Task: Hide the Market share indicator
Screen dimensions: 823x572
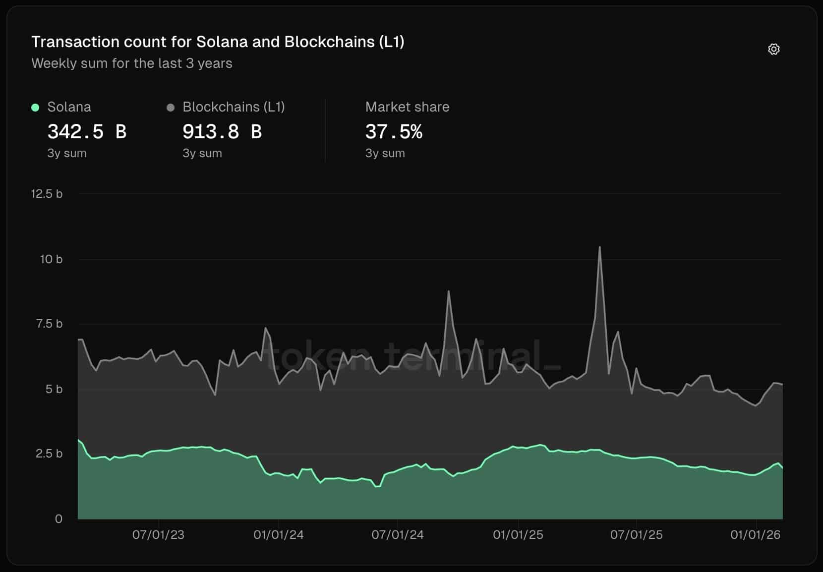Action: (407, 107)
